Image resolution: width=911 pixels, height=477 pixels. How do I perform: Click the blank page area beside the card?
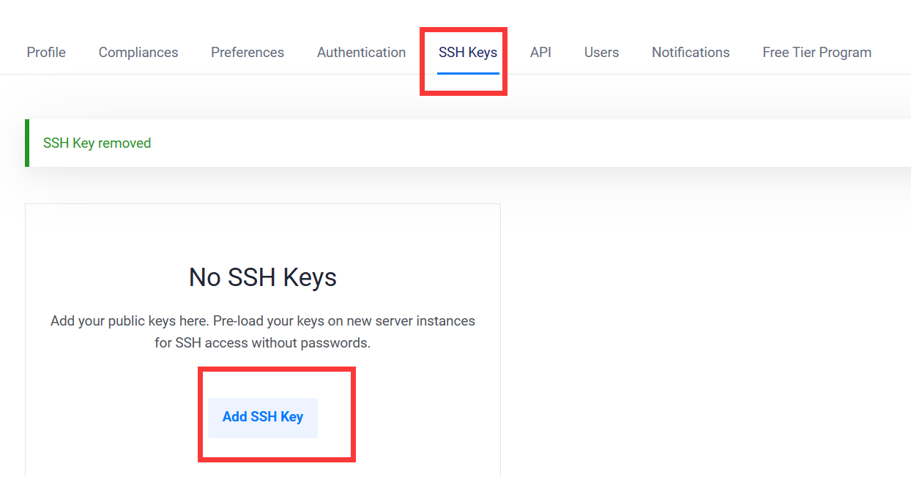coord(696,329)
